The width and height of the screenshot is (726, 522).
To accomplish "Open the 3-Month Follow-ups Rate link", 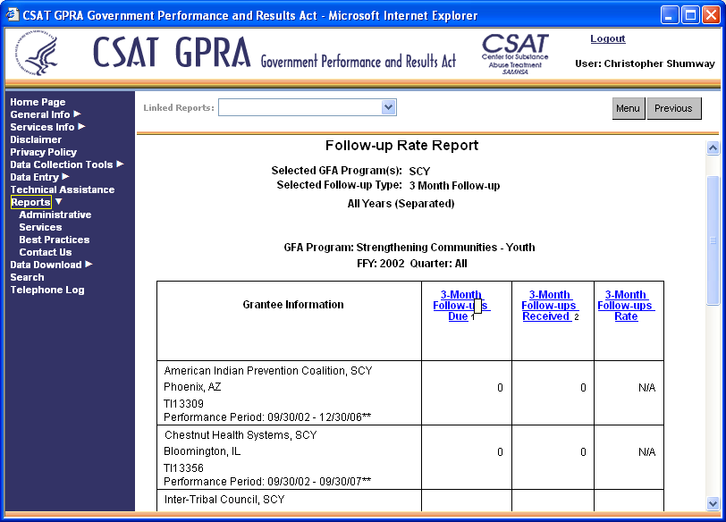I will pyautogui.click(x=626, y=305).
